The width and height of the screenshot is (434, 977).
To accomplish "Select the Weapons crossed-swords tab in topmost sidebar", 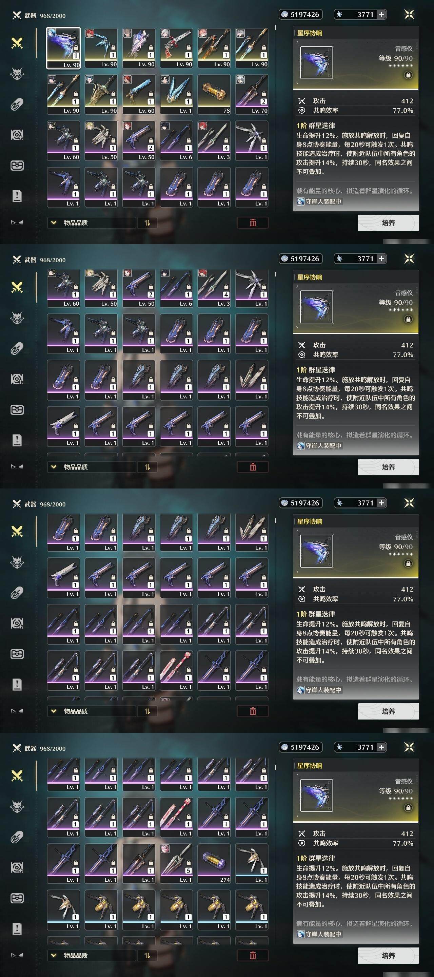I will 17,43.
